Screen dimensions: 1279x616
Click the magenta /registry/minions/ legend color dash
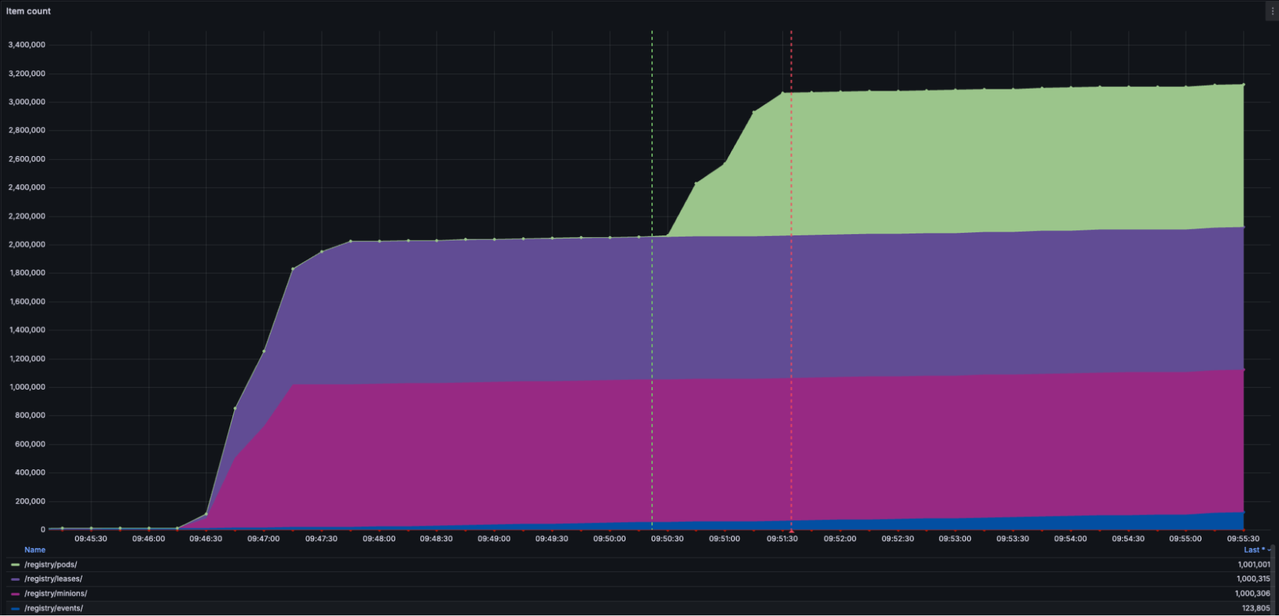tap(15, 594)
